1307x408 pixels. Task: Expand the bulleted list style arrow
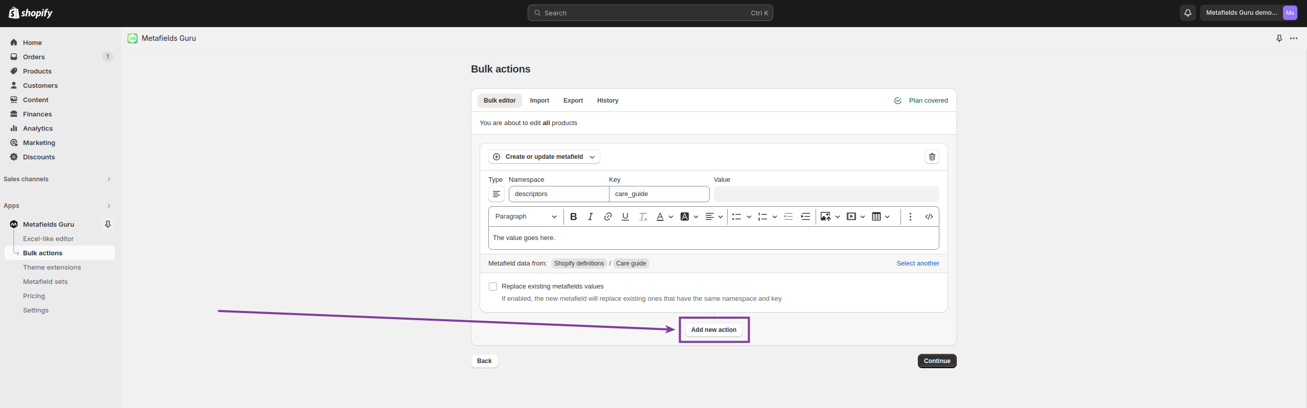pyautogui.click(x=749, y=217)
